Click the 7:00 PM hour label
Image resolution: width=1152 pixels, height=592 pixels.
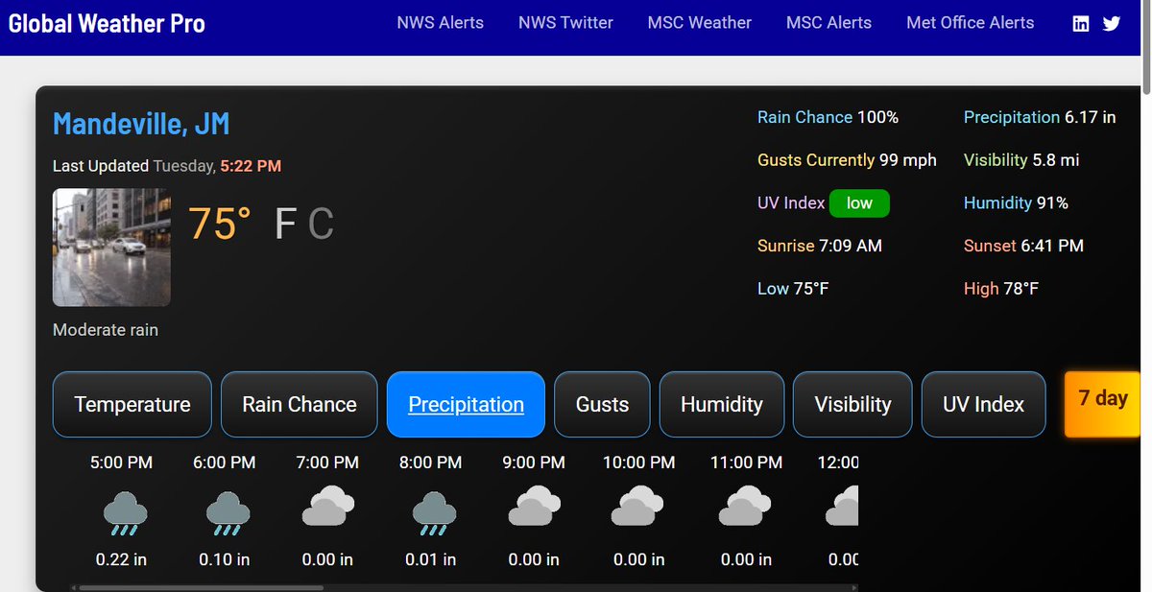(x=327, y=462)
